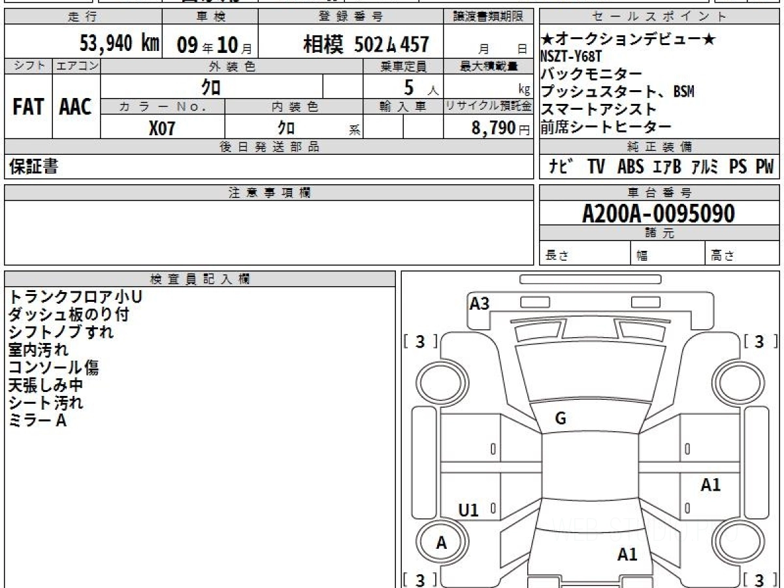This screenshot has width=784, height=588.
Task: Select the エアB equipment label
Action: tap(667, 167)
